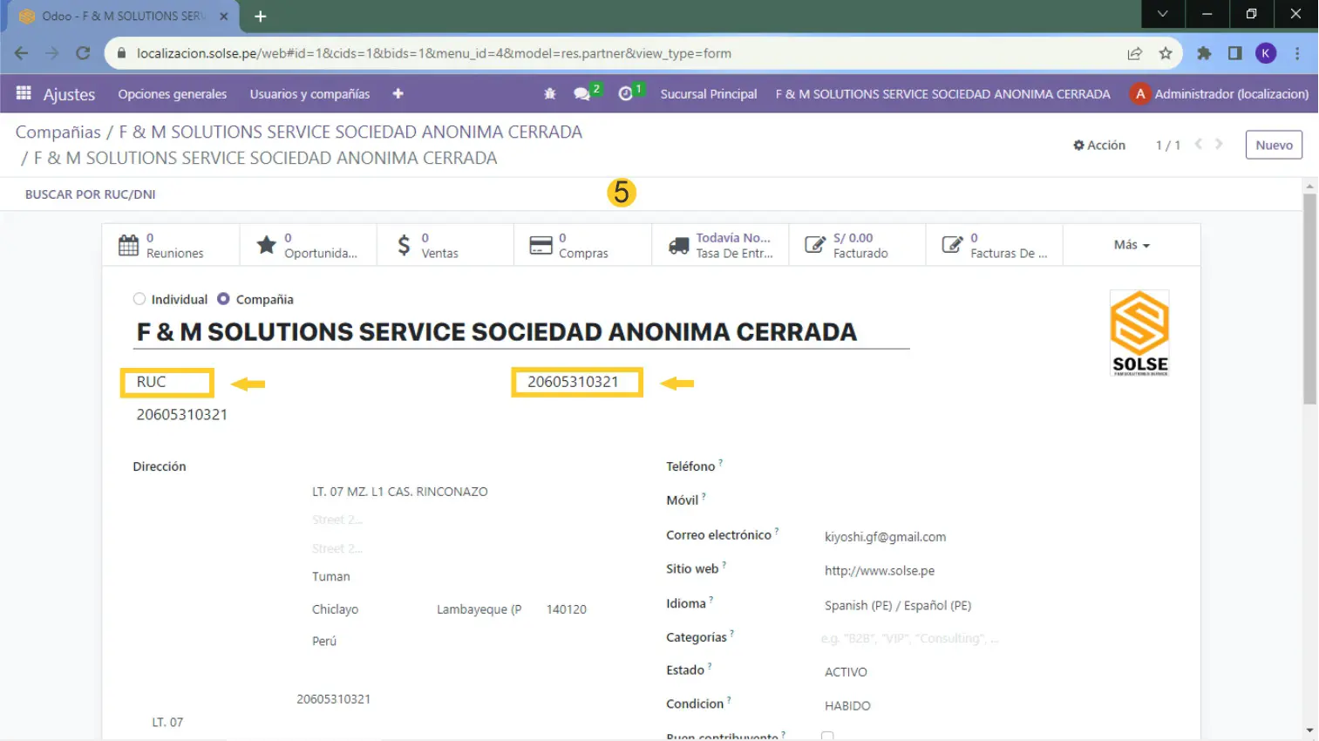The height and width of the screenshot is (741, 1319).
Task: Click the Compañías breadcrumb link
Action: (x=58, y=132)
